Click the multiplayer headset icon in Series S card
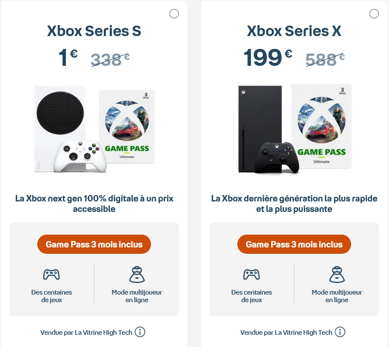Viewport: 389px width, 347px height. coord(136,274)
